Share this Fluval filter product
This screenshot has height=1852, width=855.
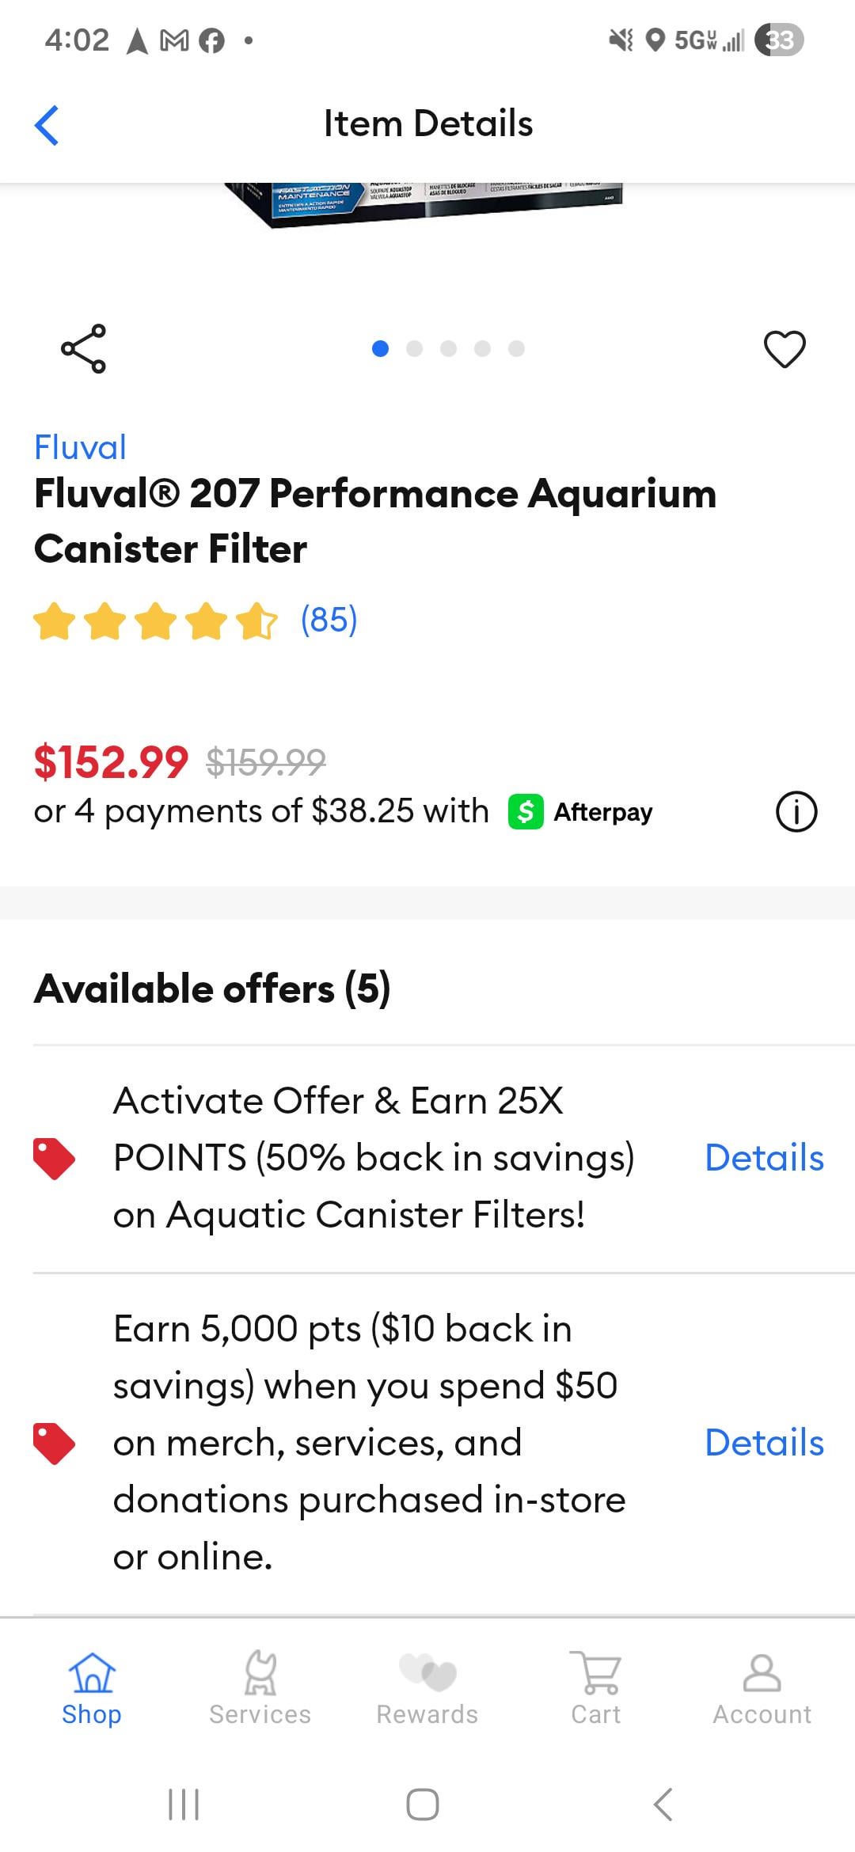click(83, 348)
